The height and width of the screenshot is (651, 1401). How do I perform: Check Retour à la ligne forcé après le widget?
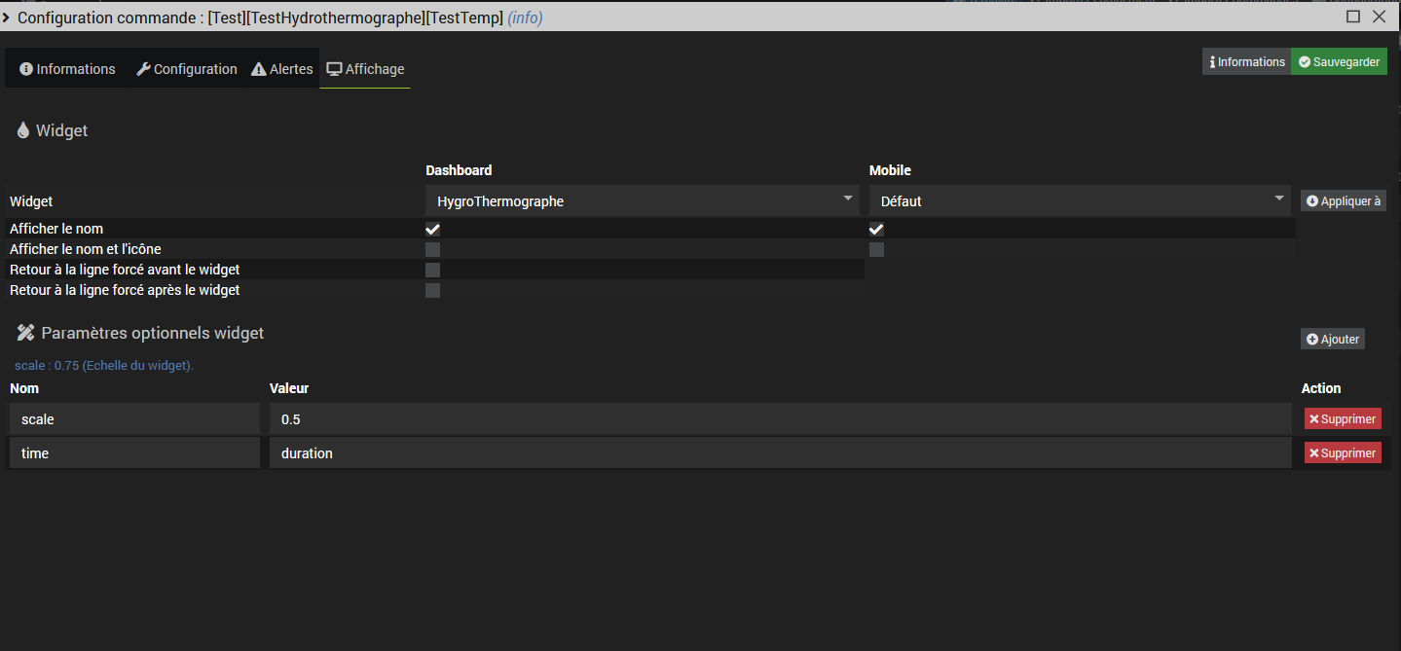pyautogui.click(x=433, y=291)
